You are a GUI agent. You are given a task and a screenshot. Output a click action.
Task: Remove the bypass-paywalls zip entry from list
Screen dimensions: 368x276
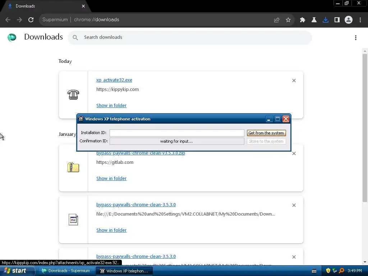[294, 153]
